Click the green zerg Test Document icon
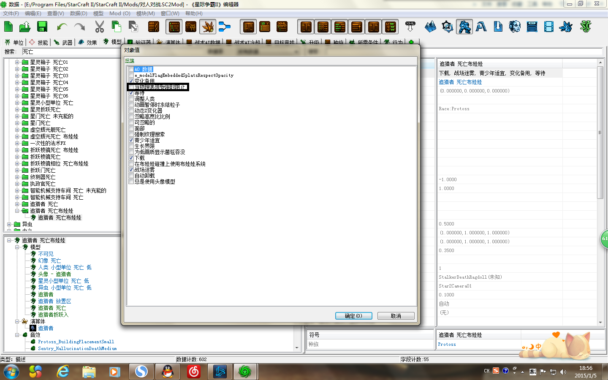The width and height of the screenshot is (608, 380). (586, 27)
